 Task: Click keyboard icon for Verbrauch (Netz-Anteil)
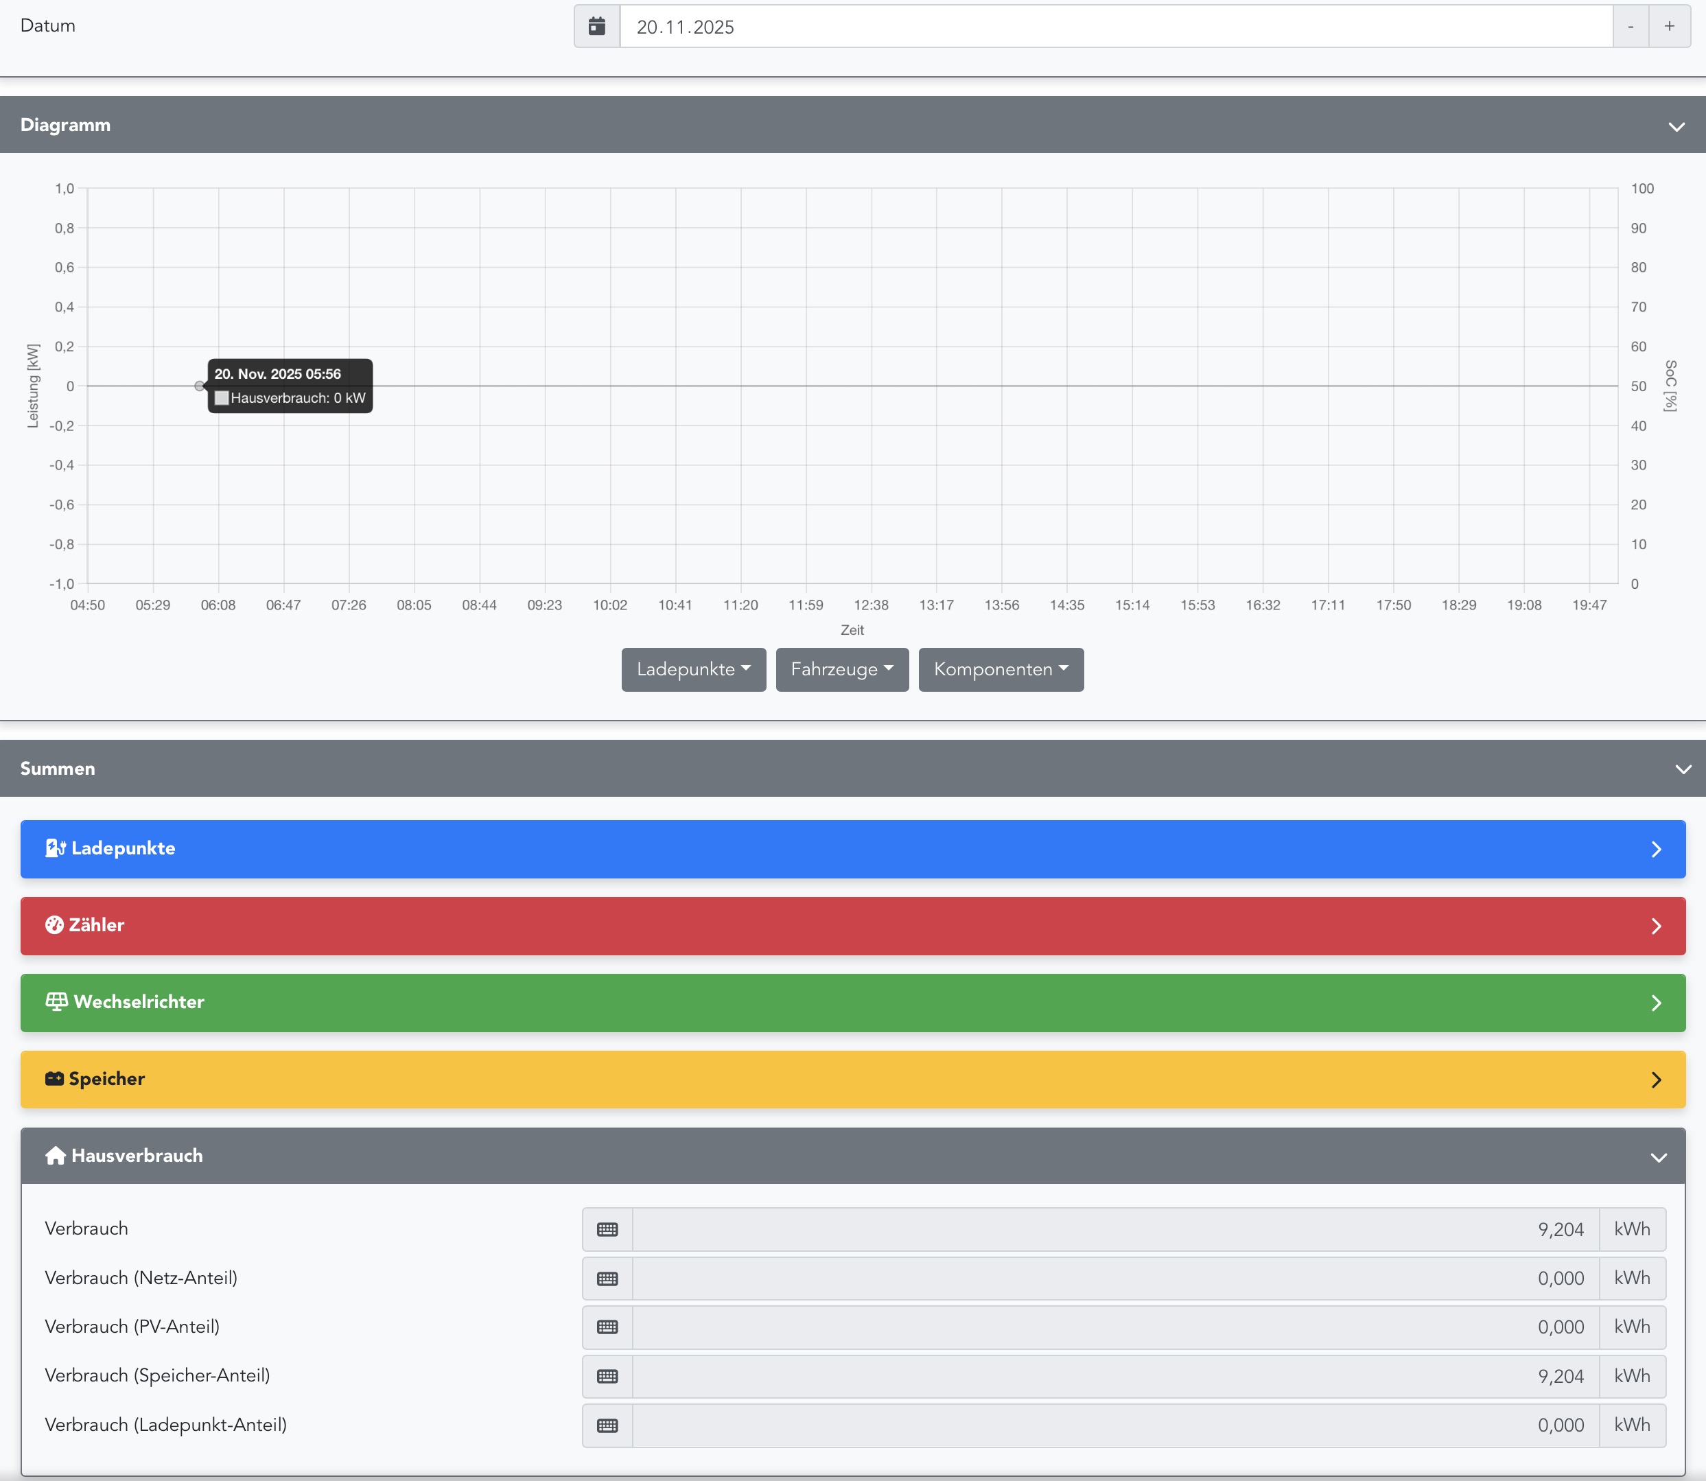(x=607, y=1279)
